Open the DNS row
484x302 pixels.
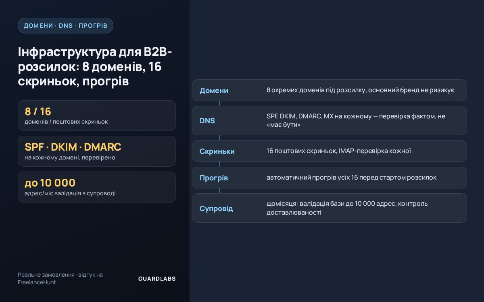click(x=330, y=120)
